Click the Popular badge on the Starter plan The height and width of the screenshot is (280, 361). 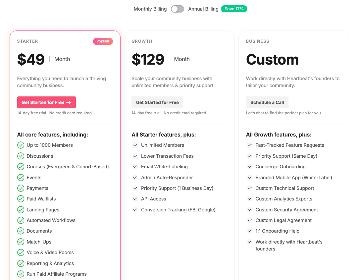tap(103, 41)
